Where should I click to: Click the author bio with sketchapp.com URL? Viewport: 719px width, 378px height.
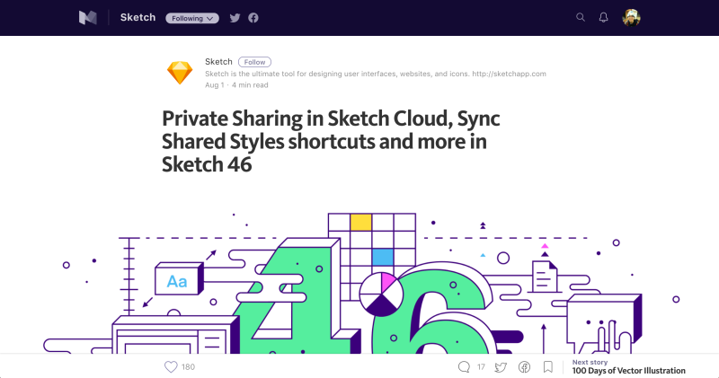click(375, 74)
